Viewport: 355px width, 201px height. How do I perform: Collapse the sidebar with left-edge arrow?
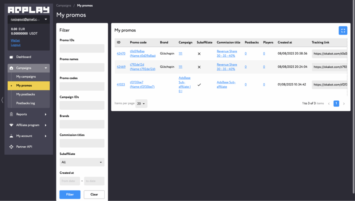tap(2, 100)
